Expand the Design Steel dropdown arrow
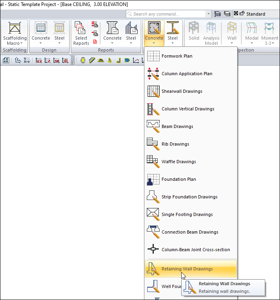Viewport: 280px width, 300px height. 59,43
